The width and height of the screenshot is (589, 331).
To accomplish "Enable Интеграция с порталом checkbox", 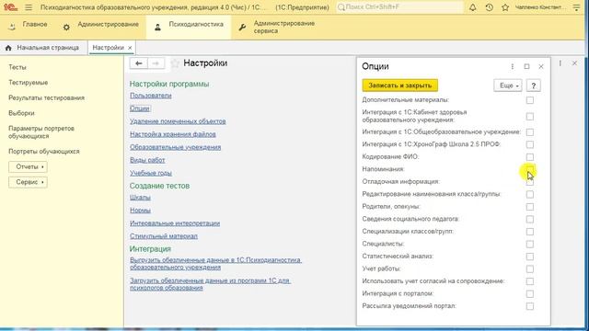I will coord(530,294).
